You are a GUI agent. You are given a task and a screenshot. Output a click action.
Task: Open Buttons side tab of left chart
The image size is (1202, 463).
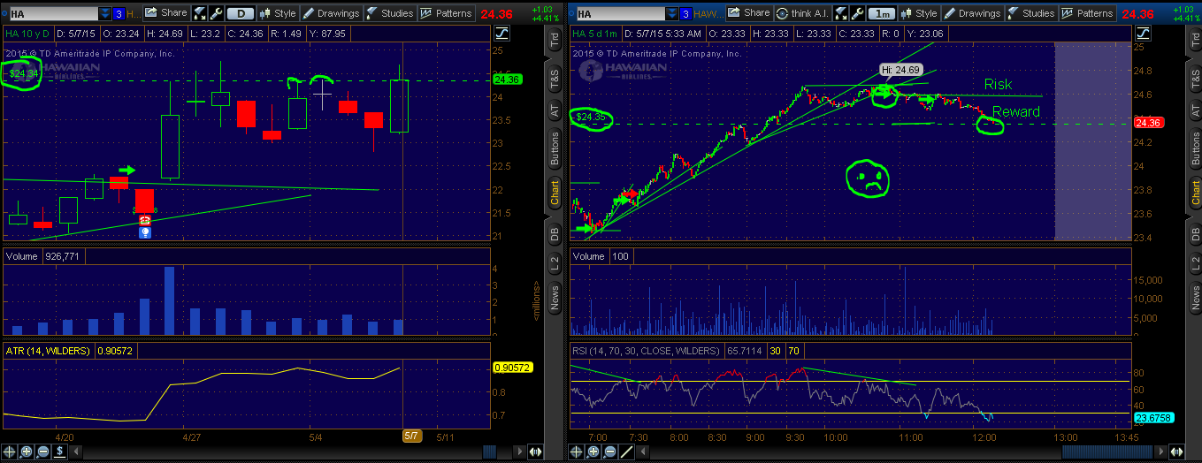pos(554,149)
